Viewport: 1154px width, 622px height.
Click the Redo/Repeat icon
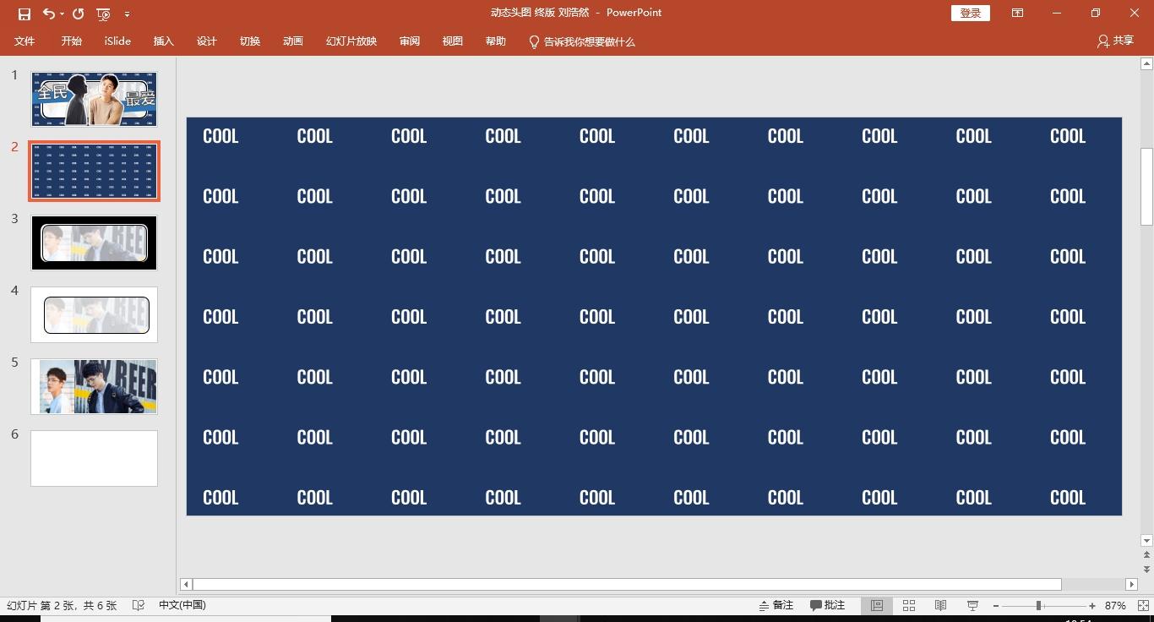tap(78, 14)
